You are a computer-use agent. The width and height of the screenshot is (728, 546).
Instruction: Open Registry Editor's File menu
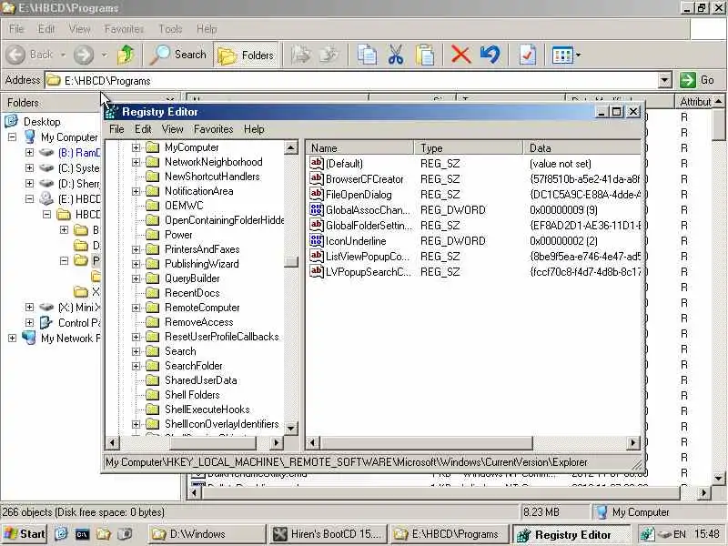coord(116,129)
